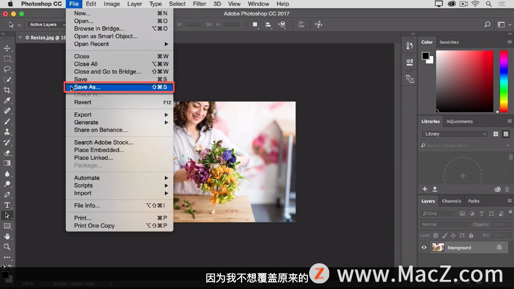Switch Libraries to list view
This screenshot has height=289, width=514.
tap(506, 134)
